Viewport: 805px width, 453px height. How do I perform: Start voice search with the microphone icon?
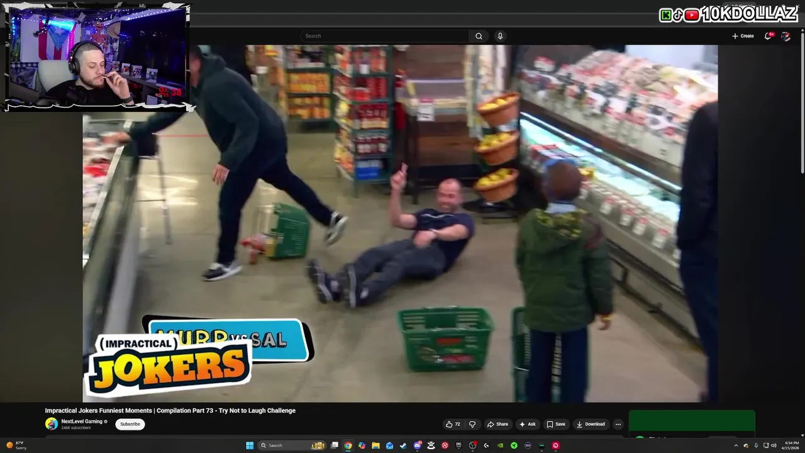click(500, 36)
